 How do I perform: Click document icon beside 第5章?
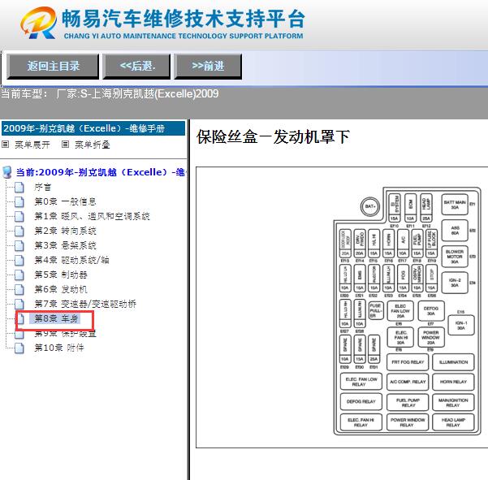19,275
